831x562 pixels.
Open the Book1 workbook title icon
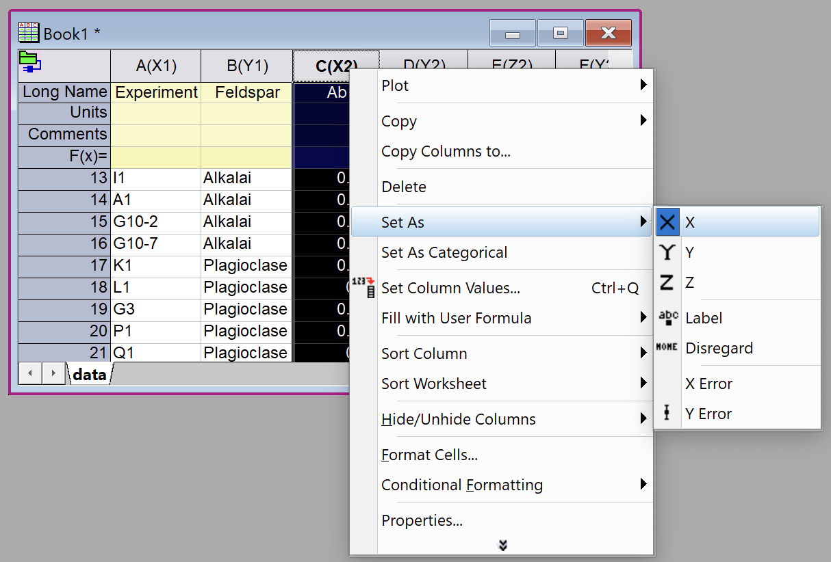[29, 33]
